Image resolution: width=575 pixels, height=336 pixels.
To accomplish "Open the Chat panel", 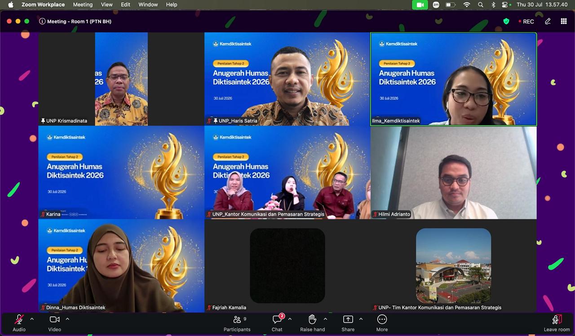I will pyautogui.click(x=277, y=323).
